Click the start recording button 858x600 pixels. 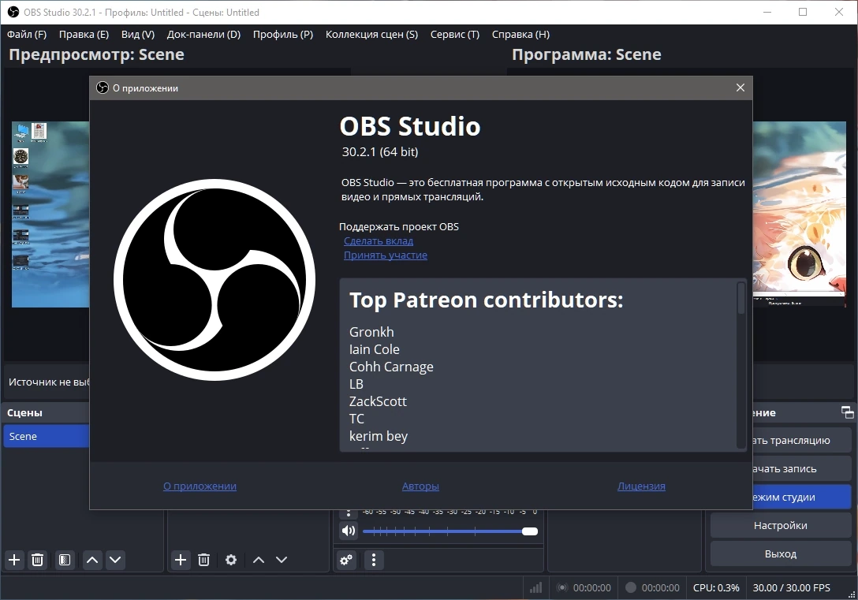coord(802,468)
